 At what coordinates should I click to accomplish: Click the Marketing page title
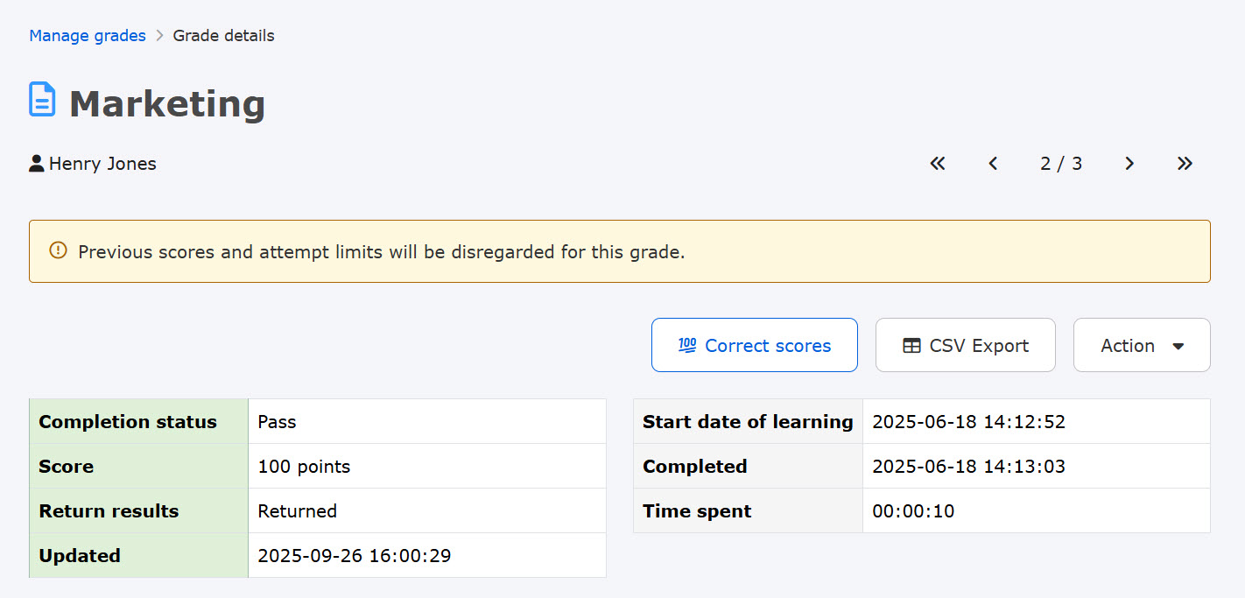(167, 103)
